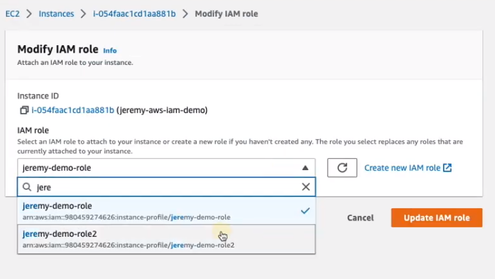This screenshot has height=279, width=495.
Task: Click 'Attach an IAM role to your instance.' text
Action: (x=75, y=62)
